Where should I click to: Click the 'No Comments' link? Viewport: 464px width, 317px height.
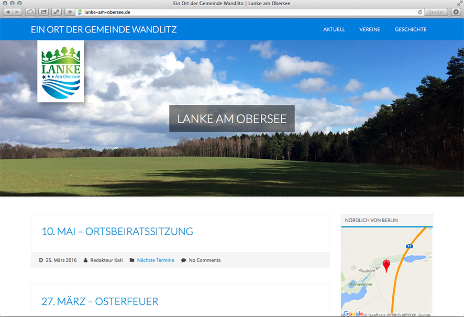[205, 260]
